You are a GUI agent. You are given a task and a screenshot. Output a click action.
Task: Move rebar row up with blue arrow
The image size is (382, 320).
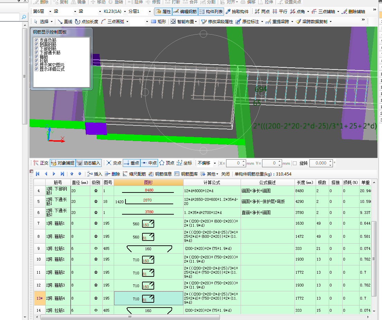pyautogui.click(x=72, y=174)
